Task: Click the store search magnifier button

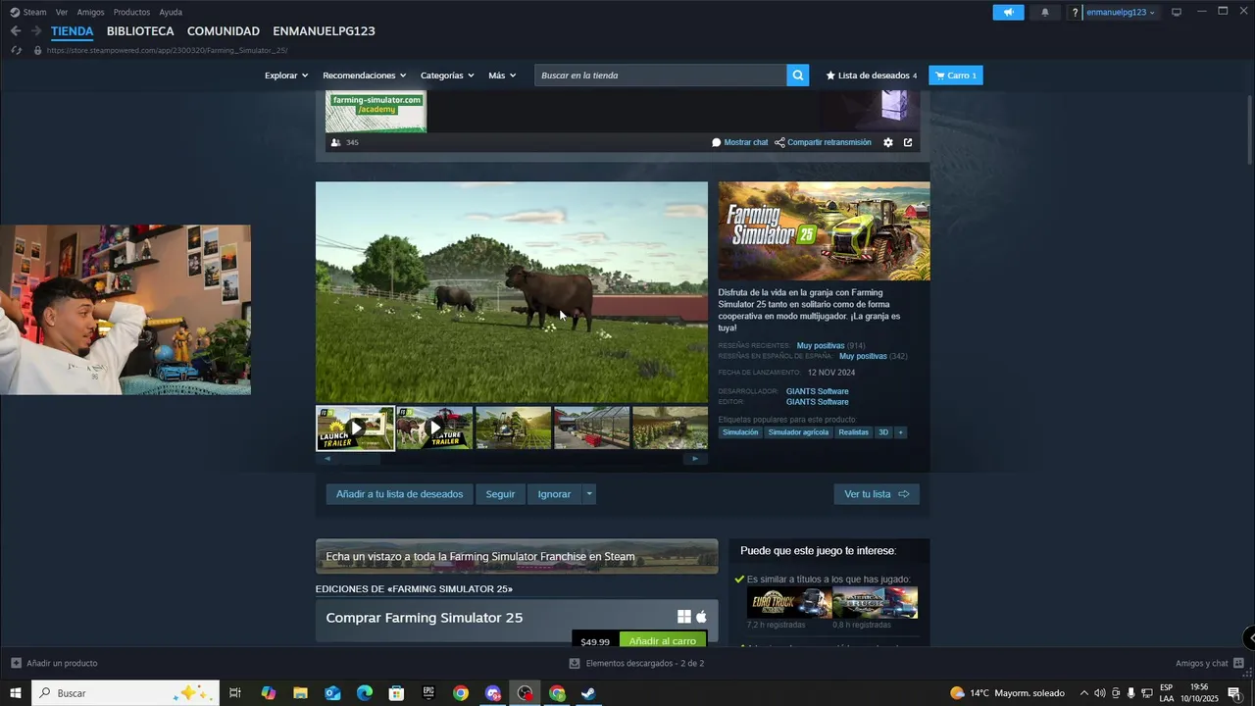Action: 798,76
